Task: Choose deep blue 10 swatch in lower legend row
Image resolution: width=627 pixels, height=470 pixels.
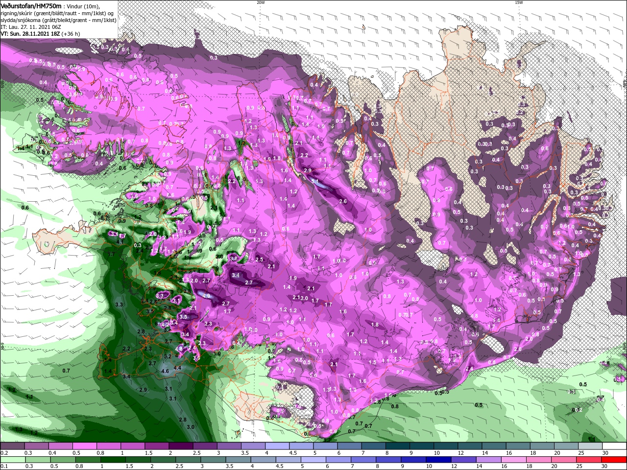Action: tap(438, 460)
